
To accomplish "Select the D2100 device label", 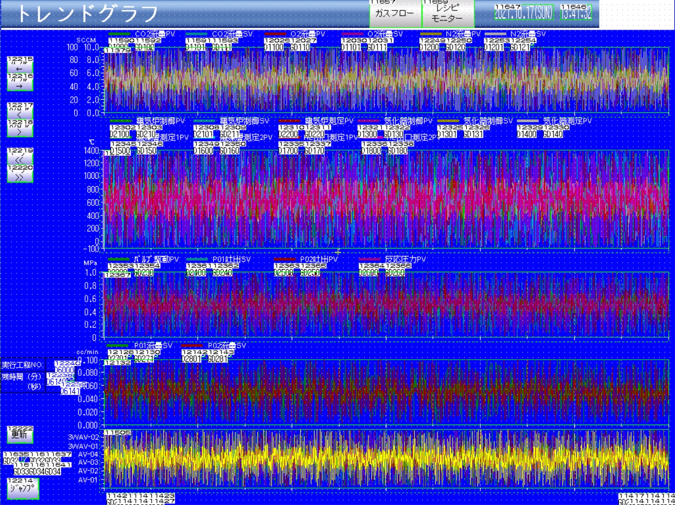I will [120, 134].
